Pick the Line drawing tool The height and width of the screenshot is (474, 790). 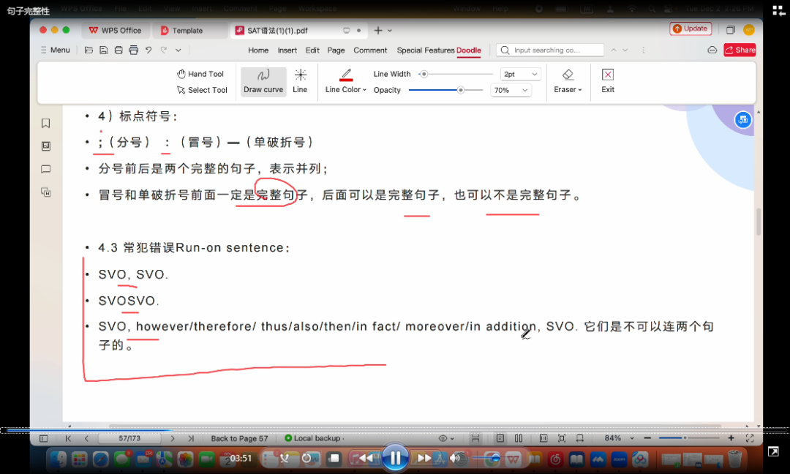300,81
